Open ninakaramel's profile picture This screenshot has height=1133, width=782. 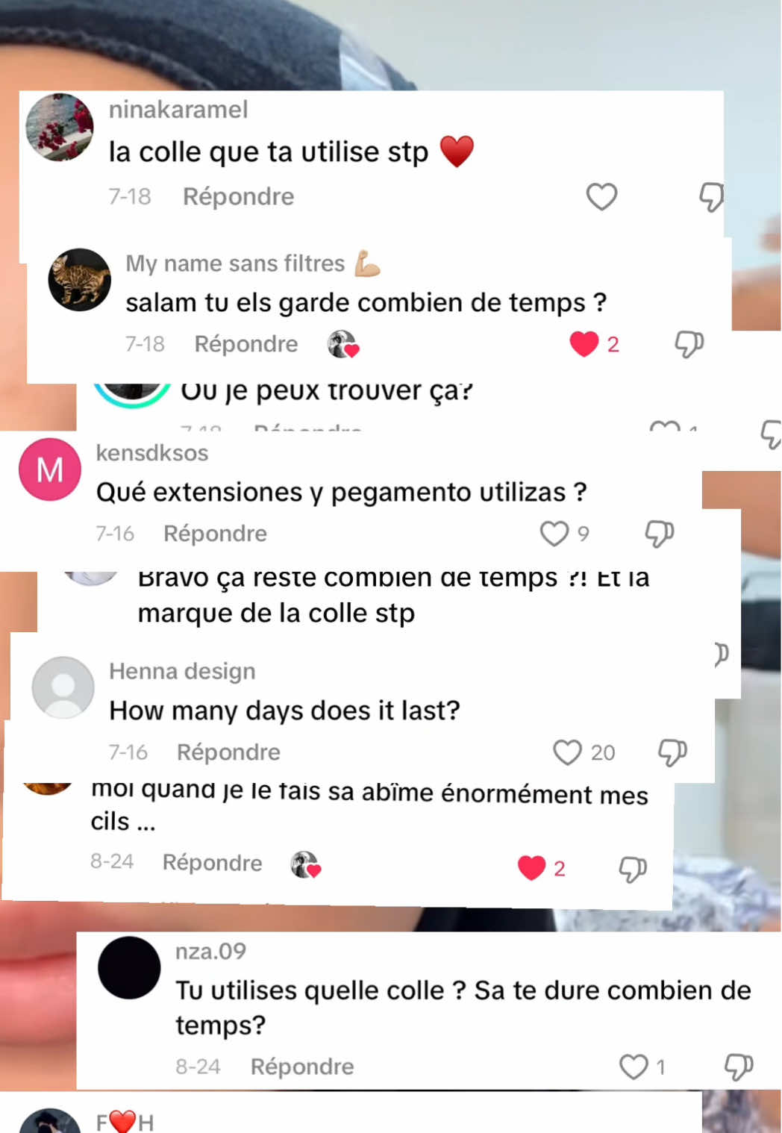tap(60, 127)
